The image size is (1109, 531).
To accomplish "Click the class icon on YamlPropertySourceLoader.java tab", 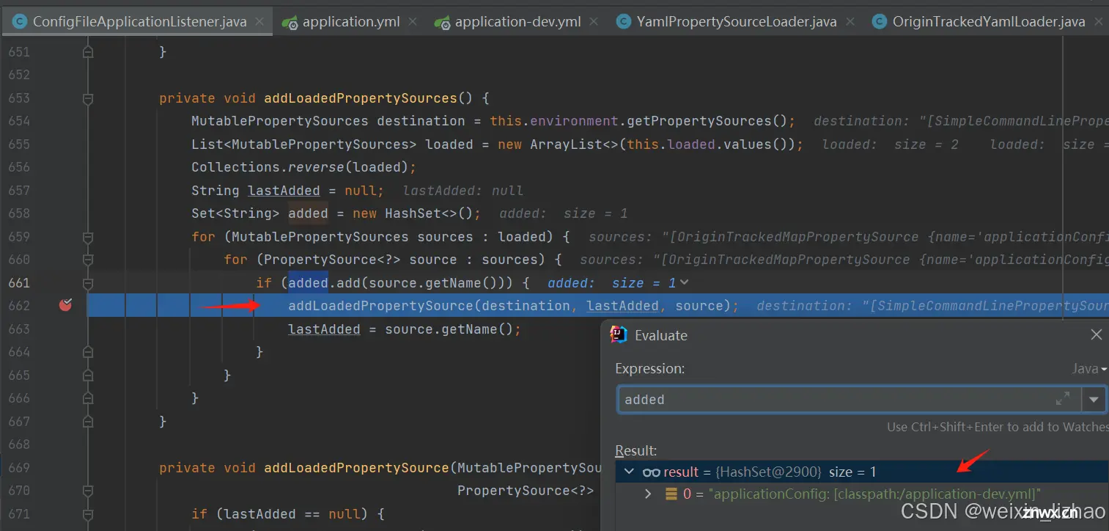I will pos(624,21).
